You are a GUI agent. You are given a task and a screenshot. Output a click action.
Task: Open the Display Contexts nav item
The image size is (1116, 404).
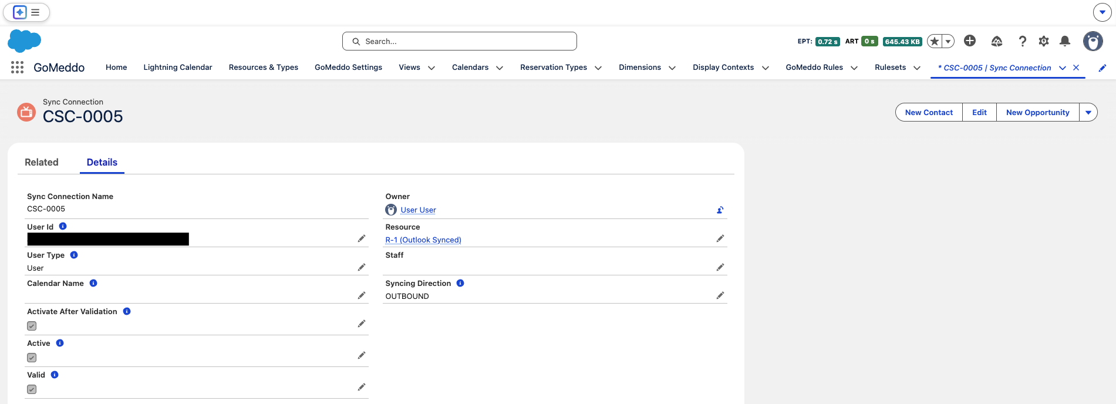723,68
